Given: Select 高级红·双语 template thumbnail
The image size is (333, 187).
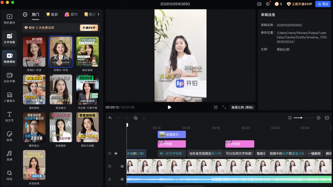Looking at the screenshot, I should pyautogui.click(x=34, y=52).
